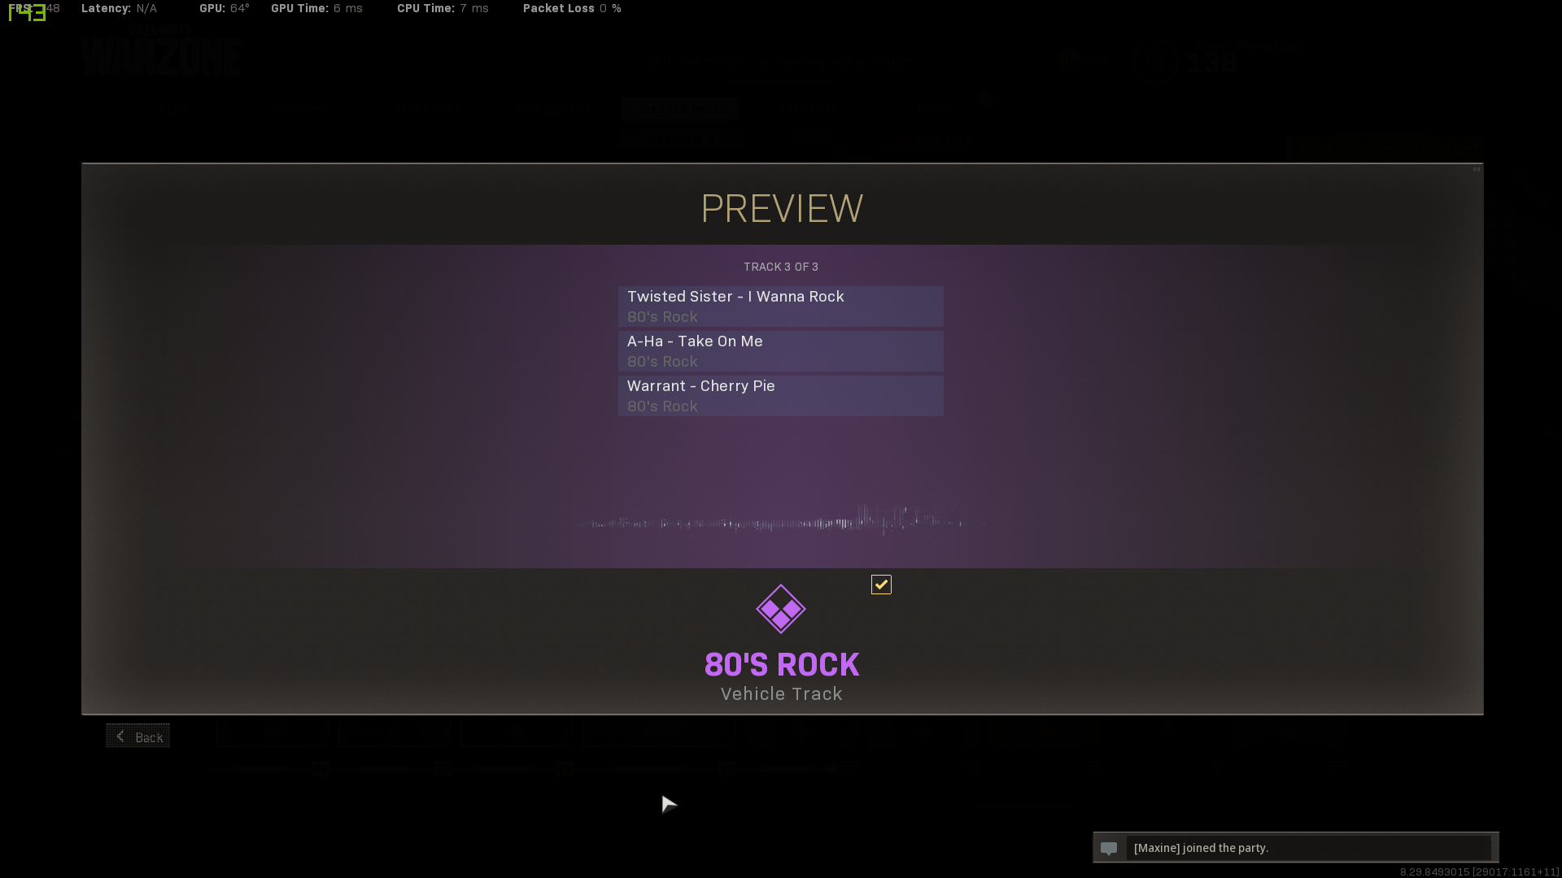The image size is (1562, 878).
Task: Toggle the equipped checkmark box
Action: [881, 585]
